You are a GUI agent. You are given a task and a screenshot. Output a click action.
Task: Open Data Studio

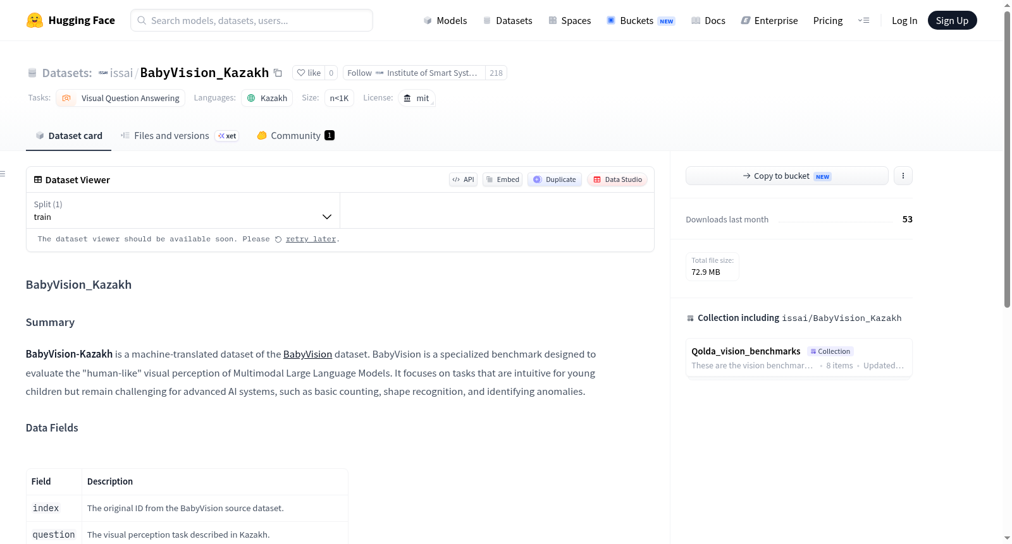[x=617, y=179]
